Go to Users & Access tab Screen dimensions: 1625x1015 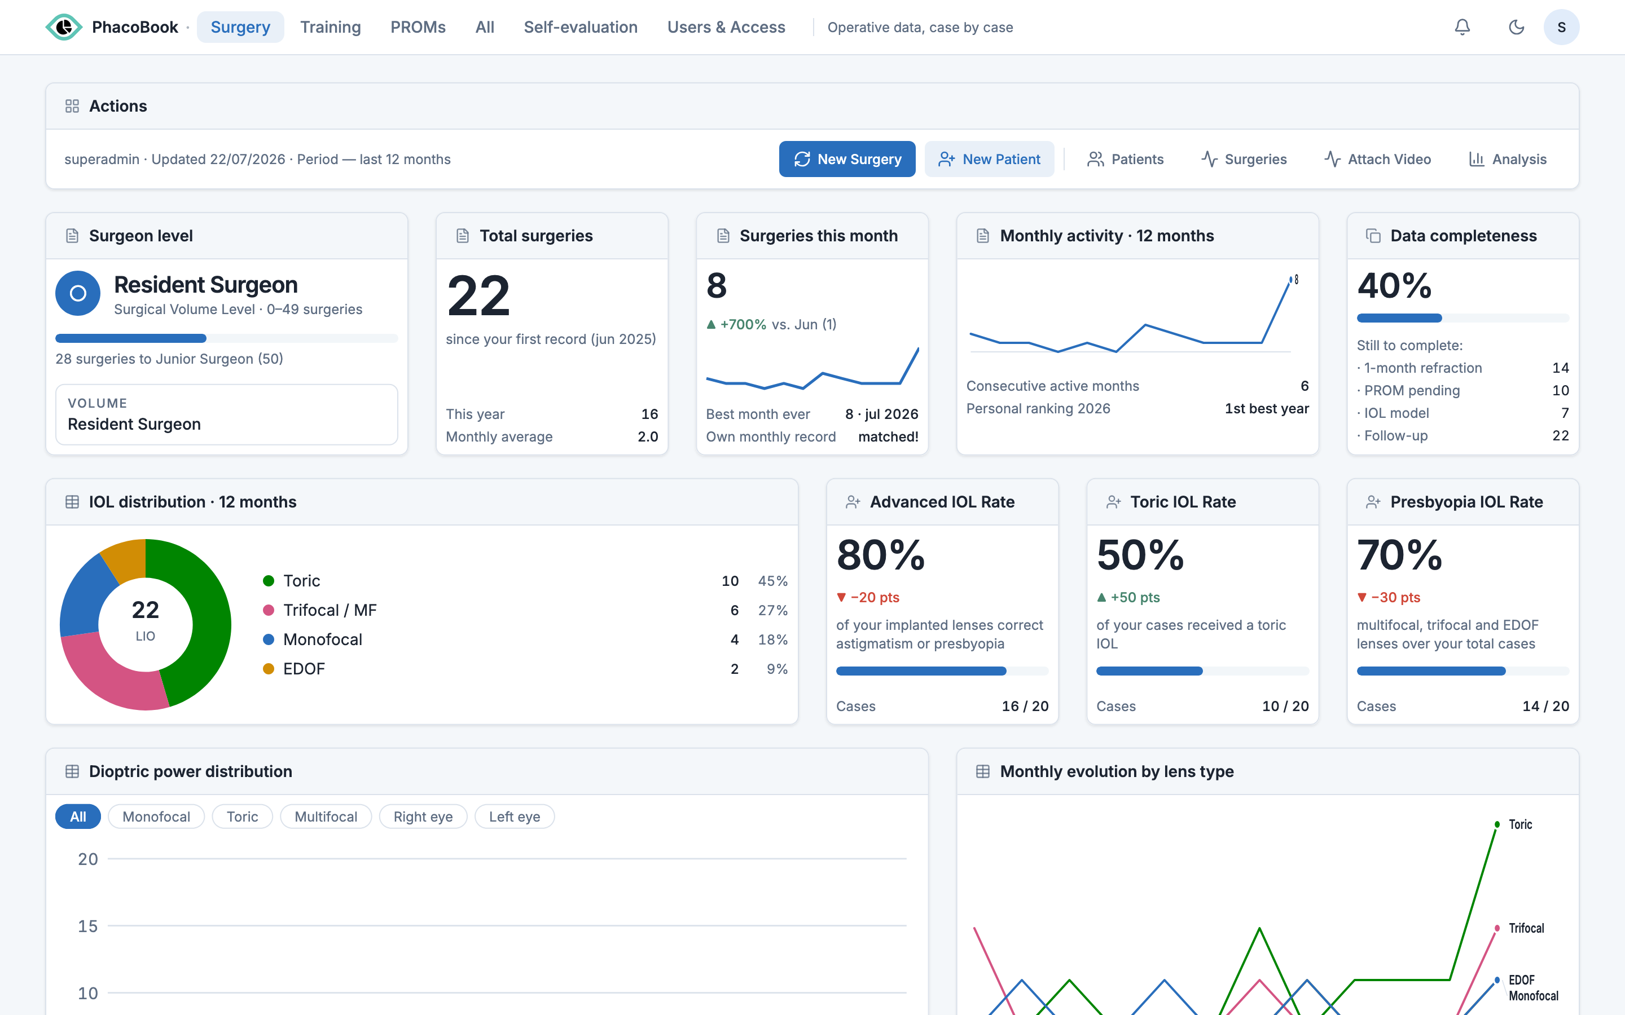click(726, 27)
